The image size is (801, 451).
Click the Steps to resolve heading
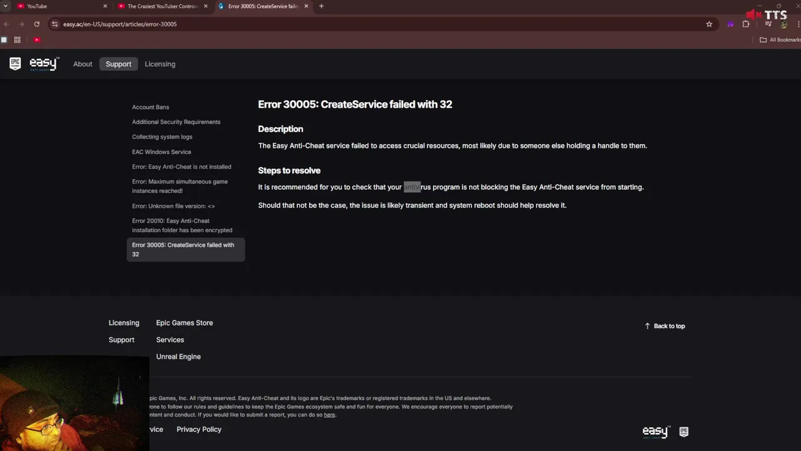tap(289, 170)
